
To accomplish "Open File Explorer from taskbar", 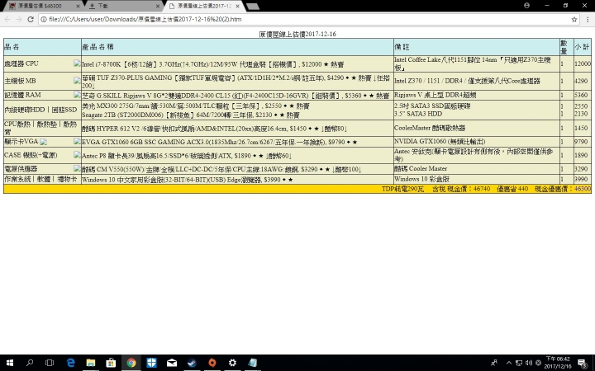I will 91,363.
